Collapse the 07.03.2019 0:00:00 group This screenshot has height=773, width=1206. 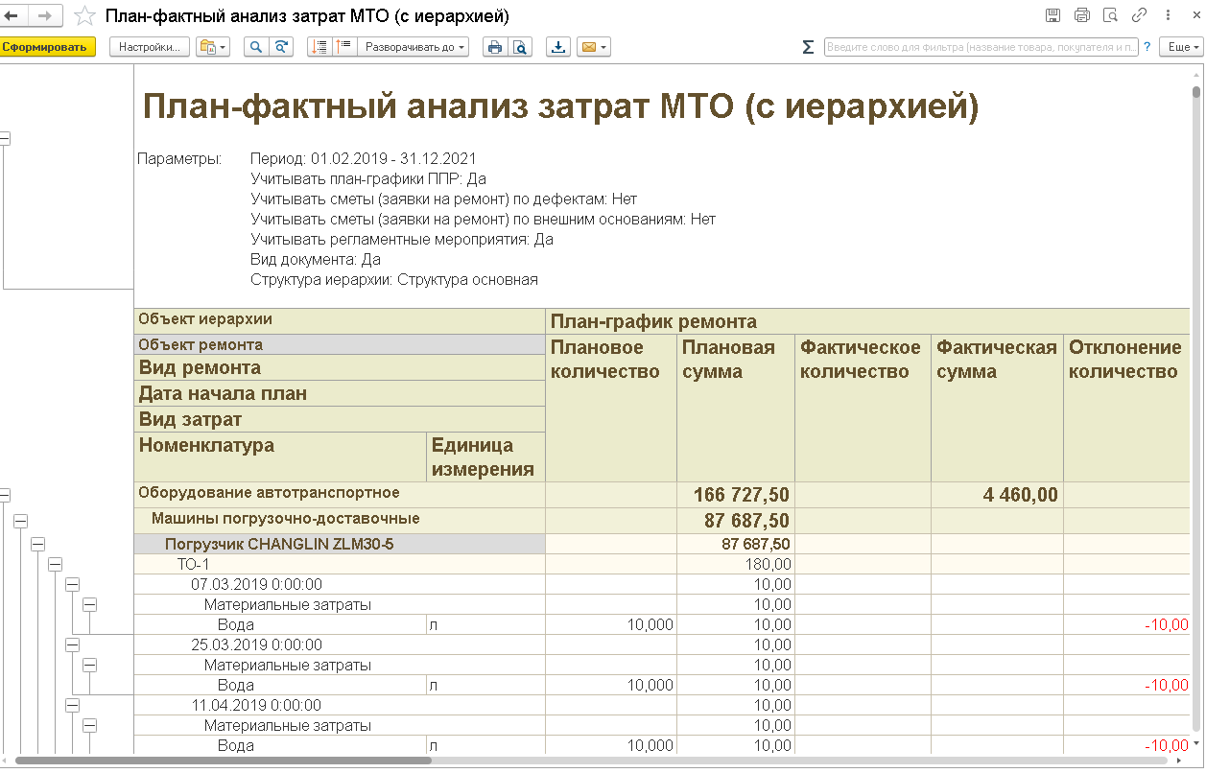[x=72, y=584]
